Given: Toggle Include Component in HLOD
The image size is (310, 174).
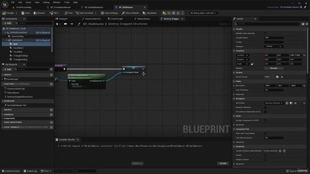Looking at the screenshot, I should [x=265, y=120].
